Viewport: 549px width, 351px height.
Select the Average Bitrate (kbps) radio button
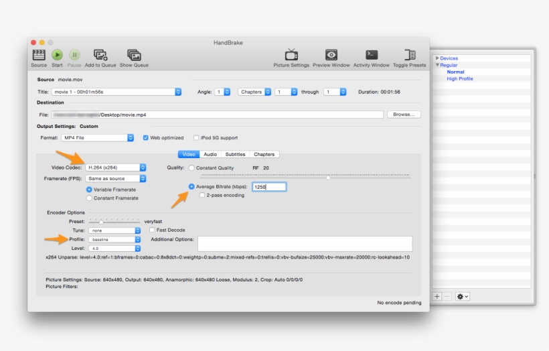pos(191,186)
